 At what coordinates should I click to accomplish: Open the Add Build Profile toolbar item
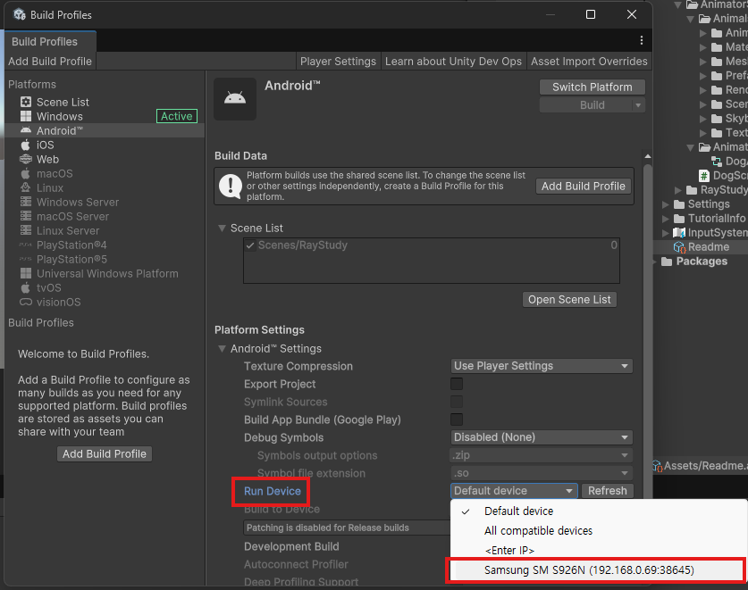(x=50, y=62)
